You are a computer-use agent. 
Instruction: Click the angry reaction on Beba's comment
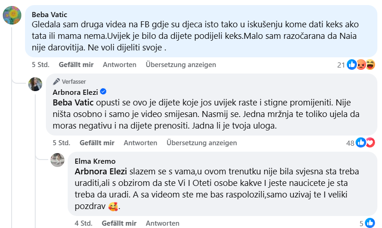click(361, 65)
